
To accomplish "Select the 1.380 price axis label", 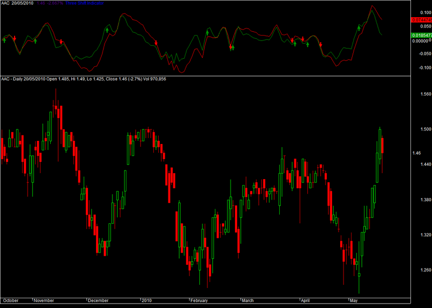I will pos(426,200).
